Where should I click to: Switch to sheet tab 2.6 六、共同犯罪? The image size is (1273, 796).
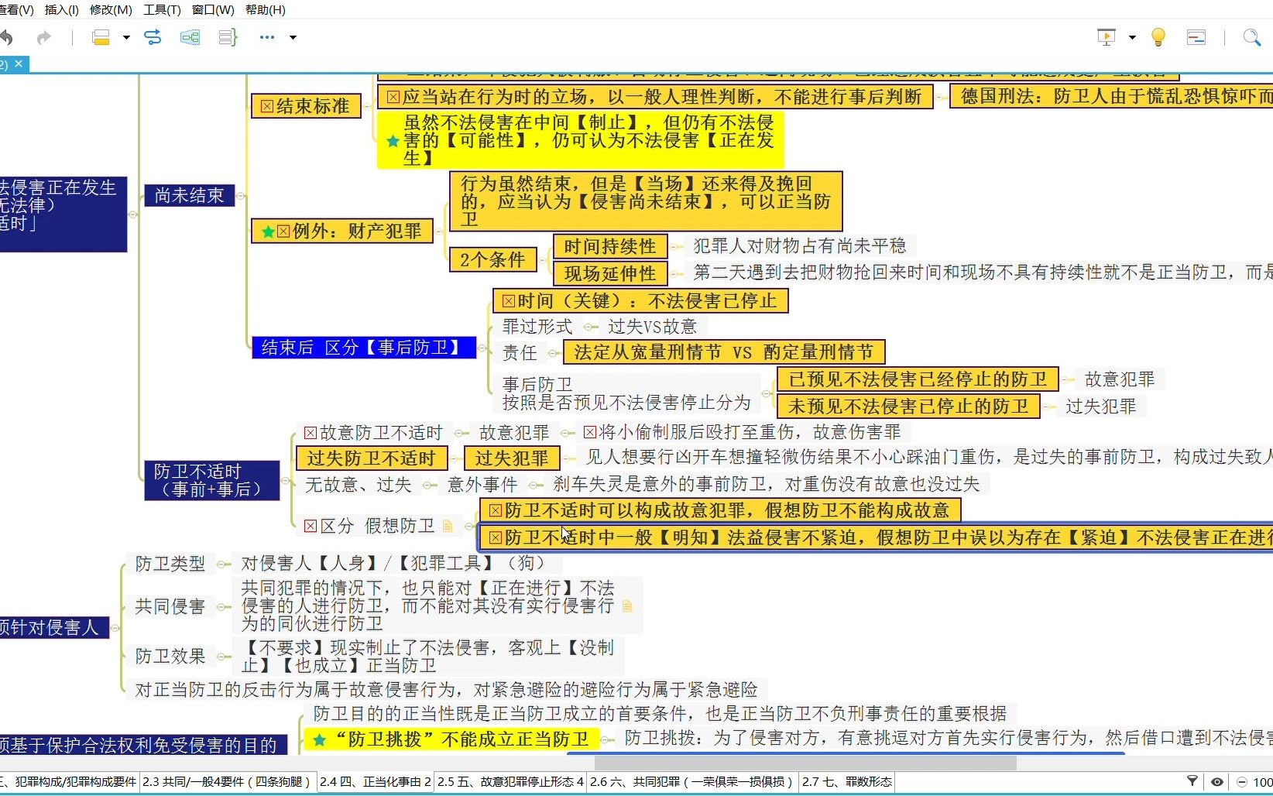[x=692, y=782]
